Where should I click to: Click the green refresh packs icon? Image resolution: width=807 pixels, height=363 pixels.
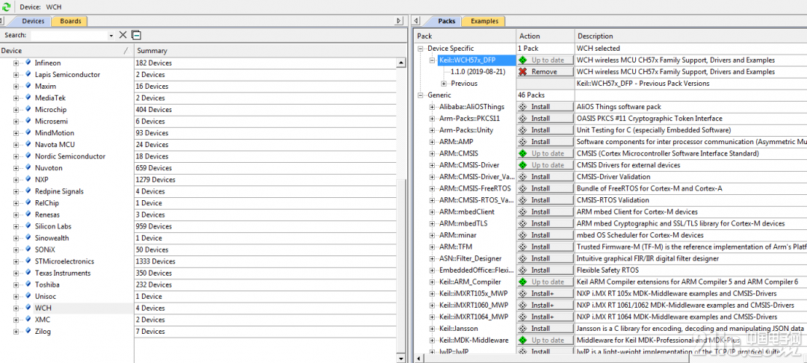coord(6,7)
